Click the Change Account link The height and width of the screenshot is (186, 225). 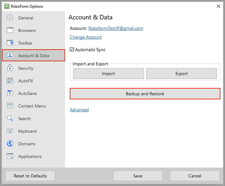(x=85, y=37)
